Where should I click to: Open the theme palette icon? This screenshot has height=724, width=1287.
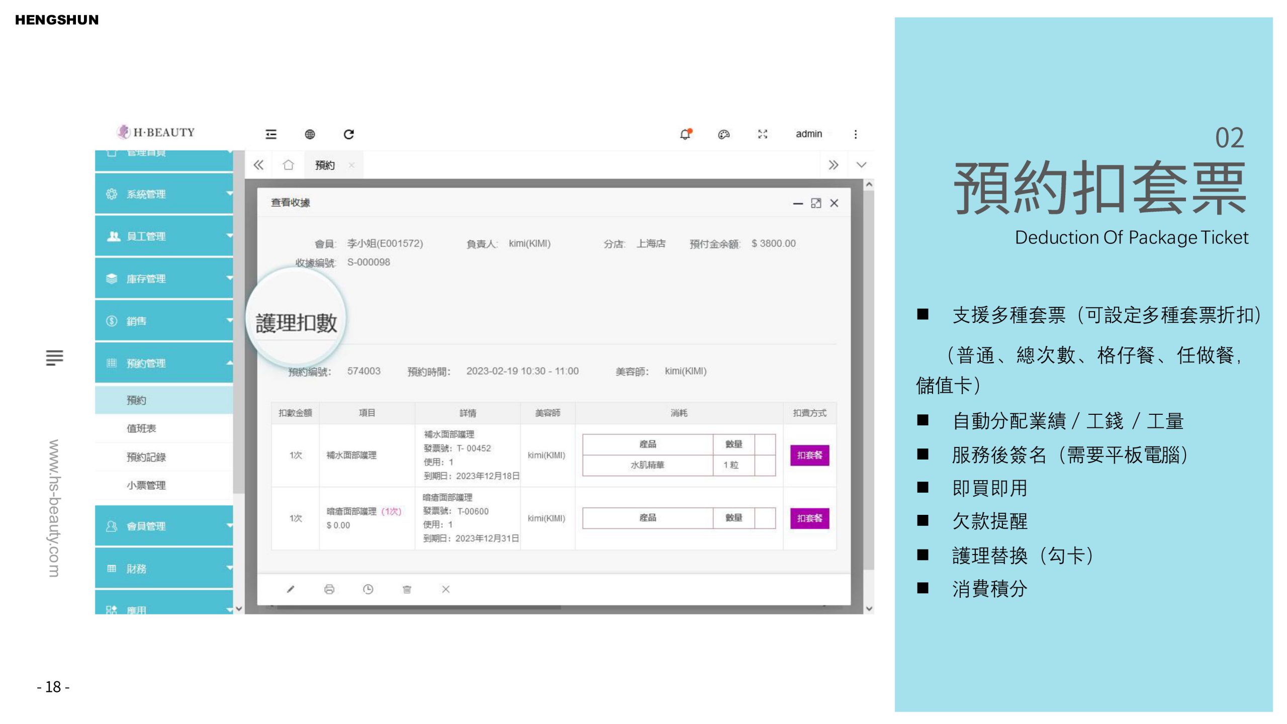(x=724, y=134)
